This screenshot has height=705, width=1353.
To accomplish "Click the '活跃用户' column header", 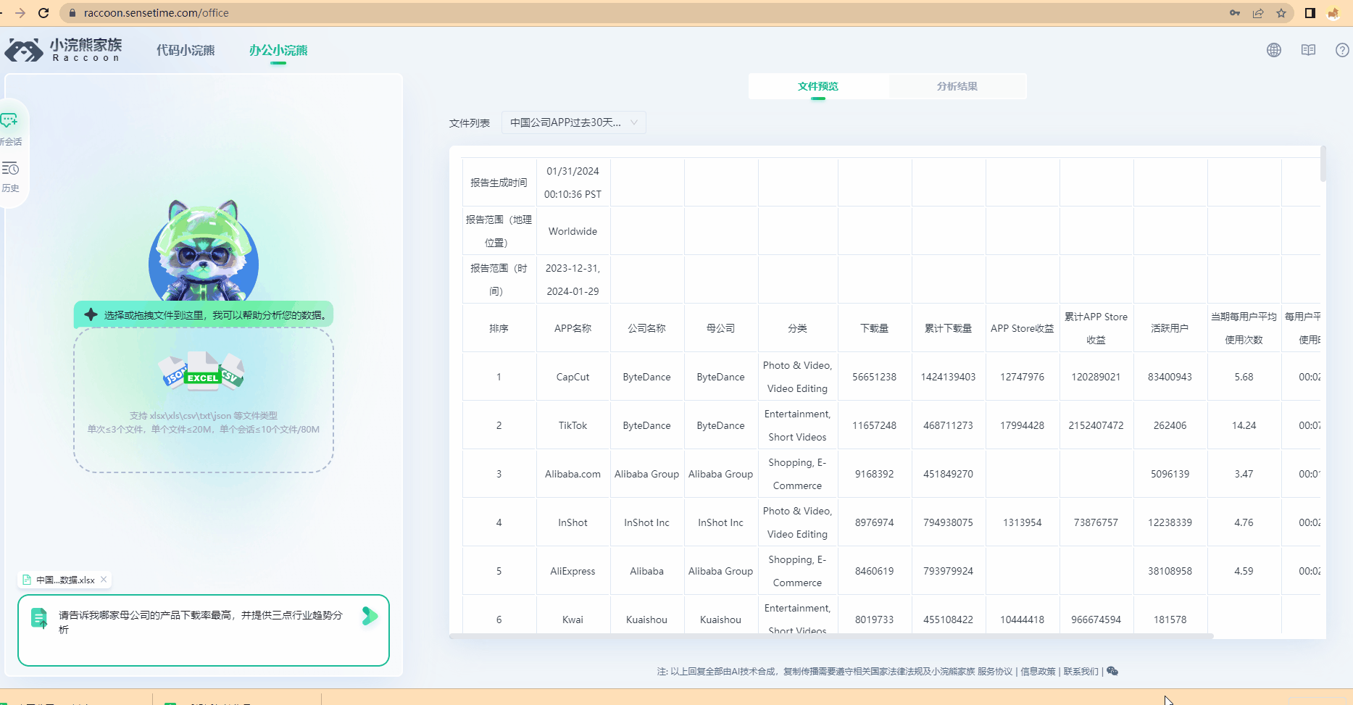I will click(x=1170, y=328).
